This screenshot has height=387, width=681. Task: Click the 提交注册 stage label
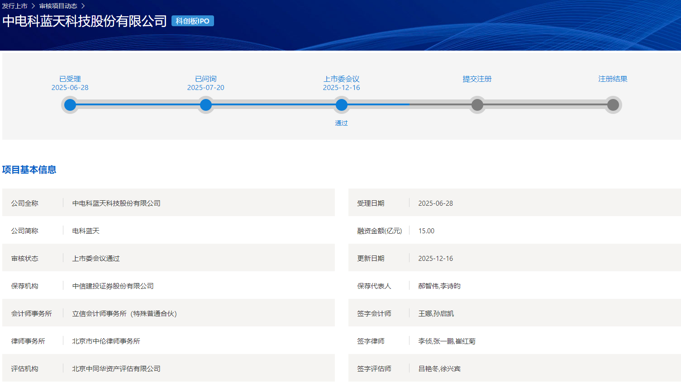click(477, 79)
